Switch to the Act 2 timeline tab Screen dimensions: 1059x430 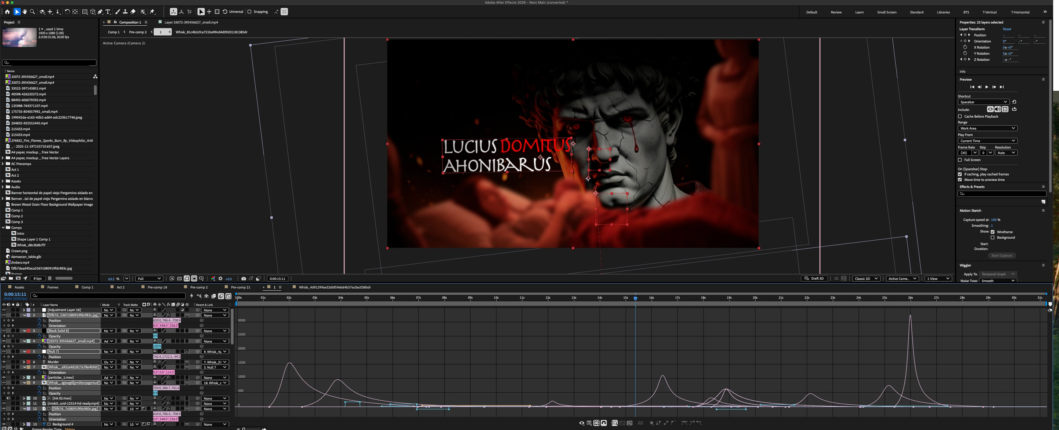(120, 287)
